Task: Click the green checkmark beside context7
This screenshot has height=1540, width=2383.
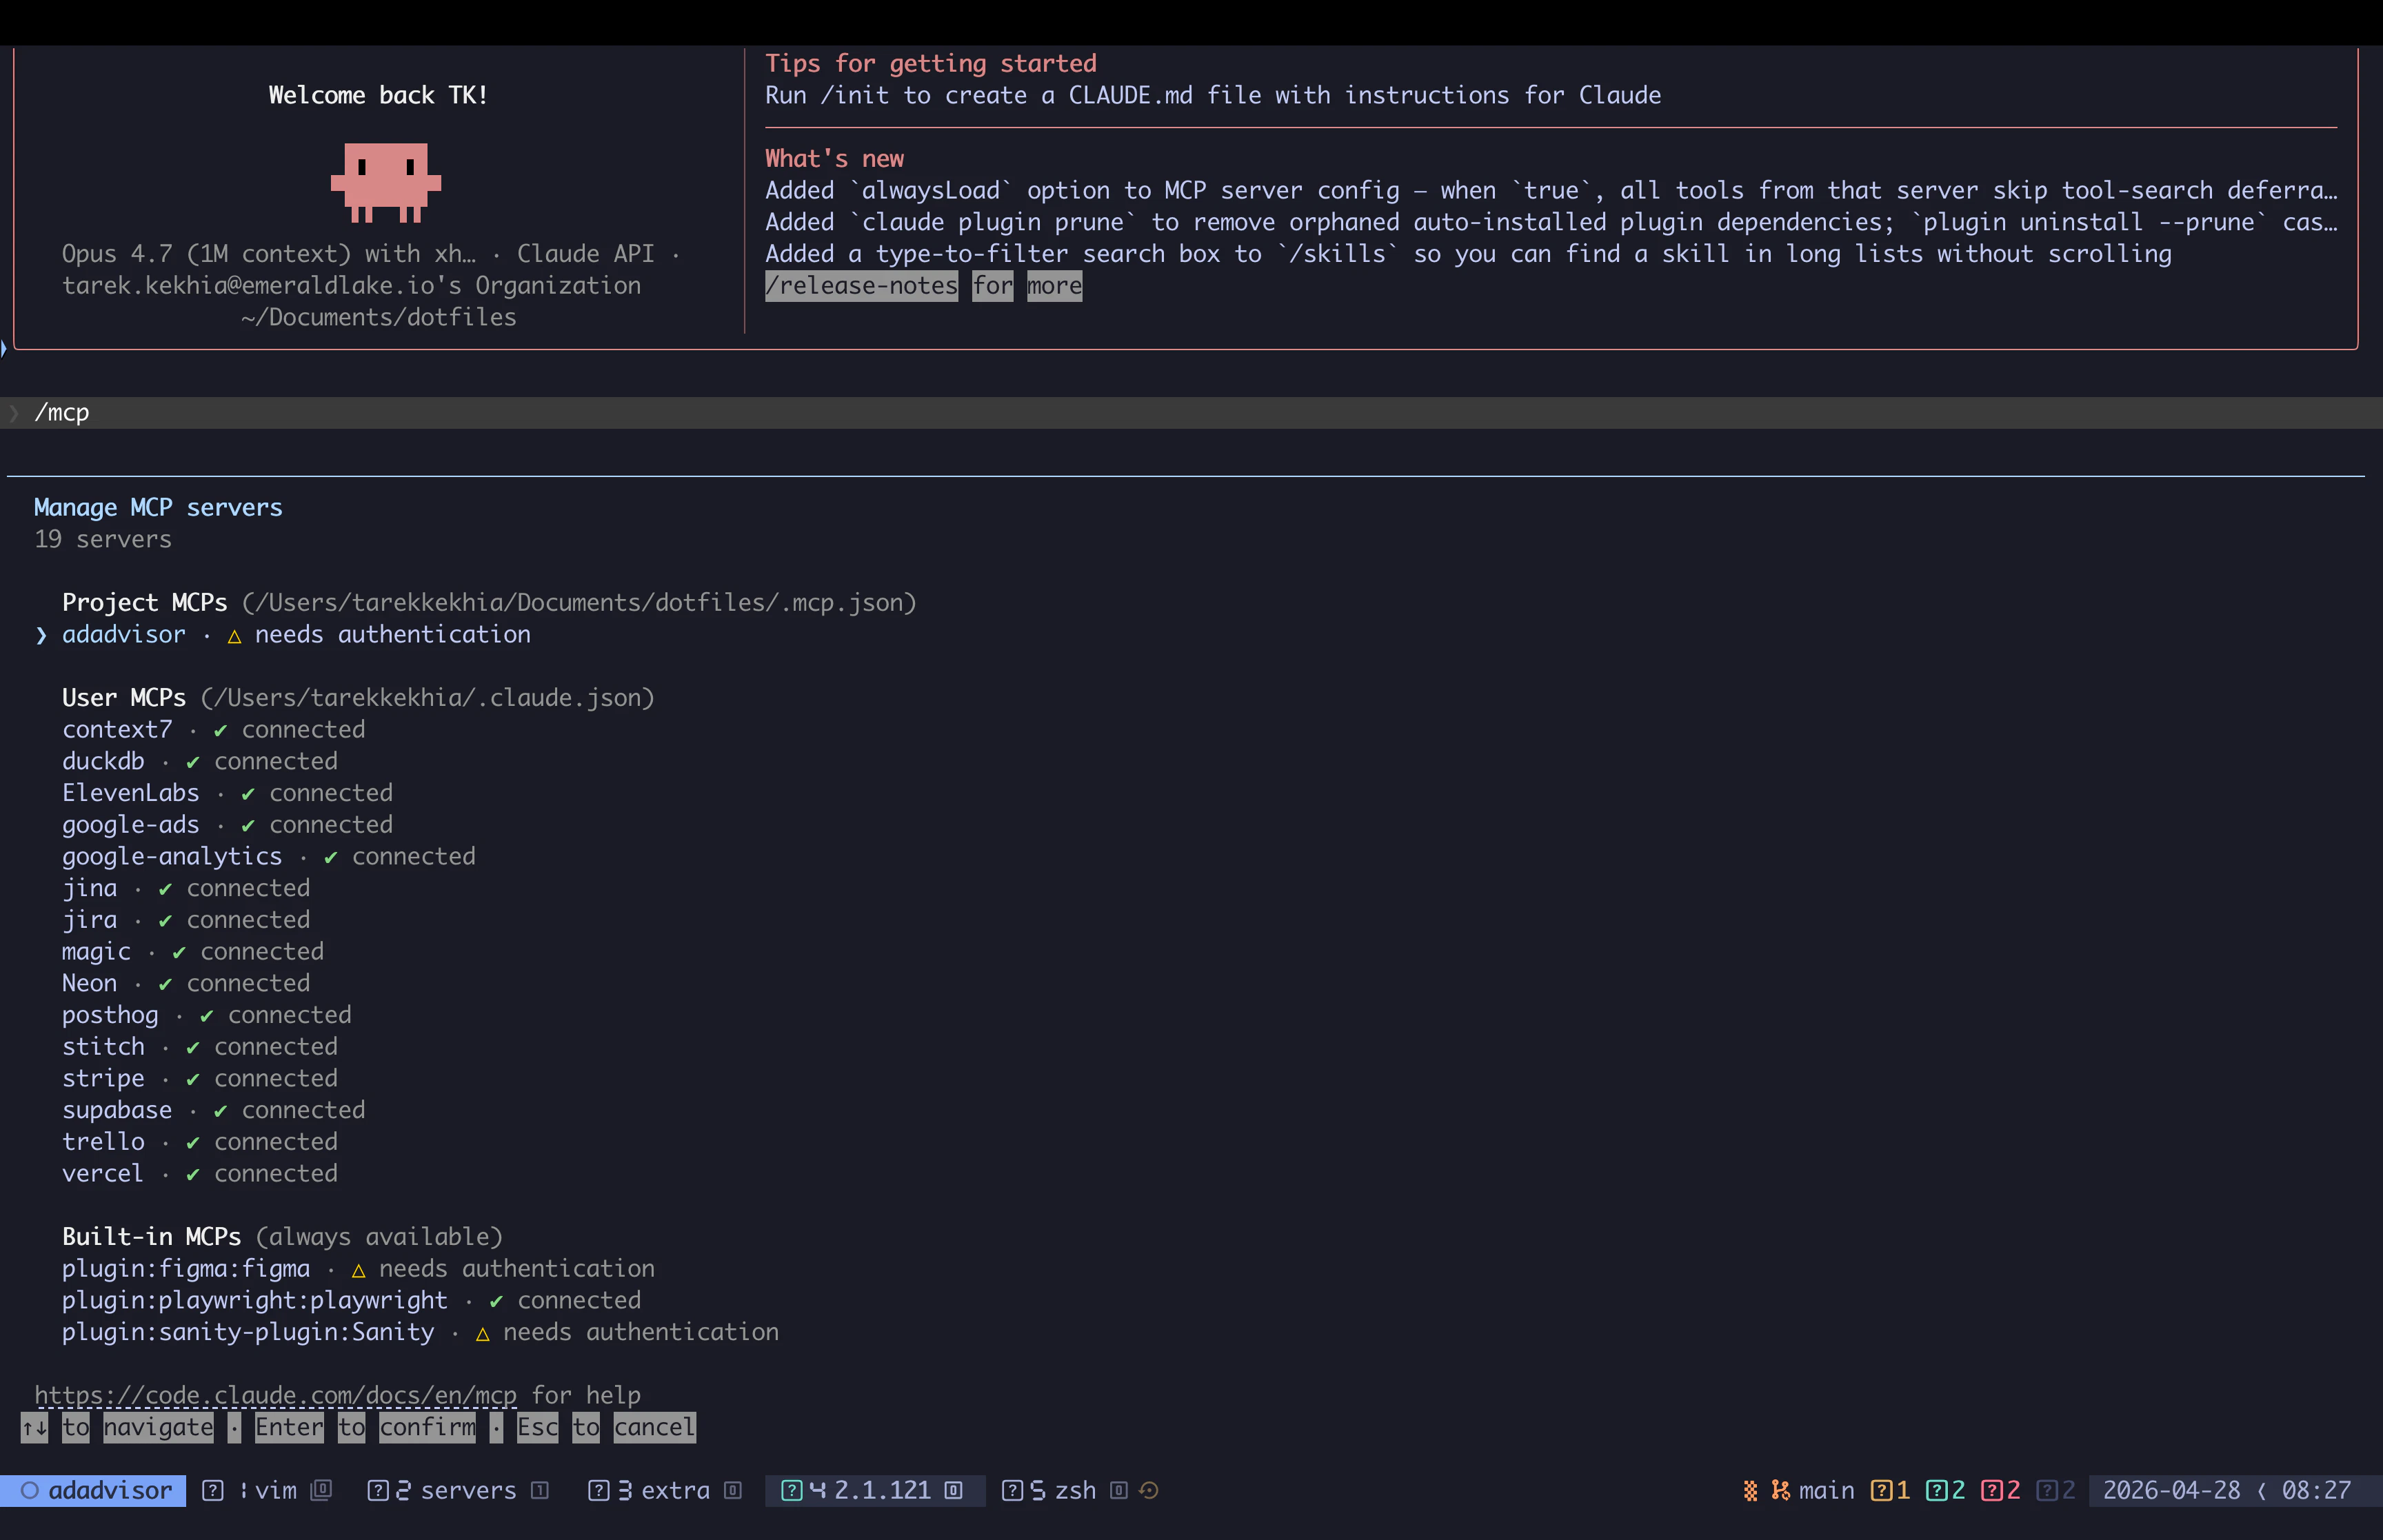Action: pos(220,730)
